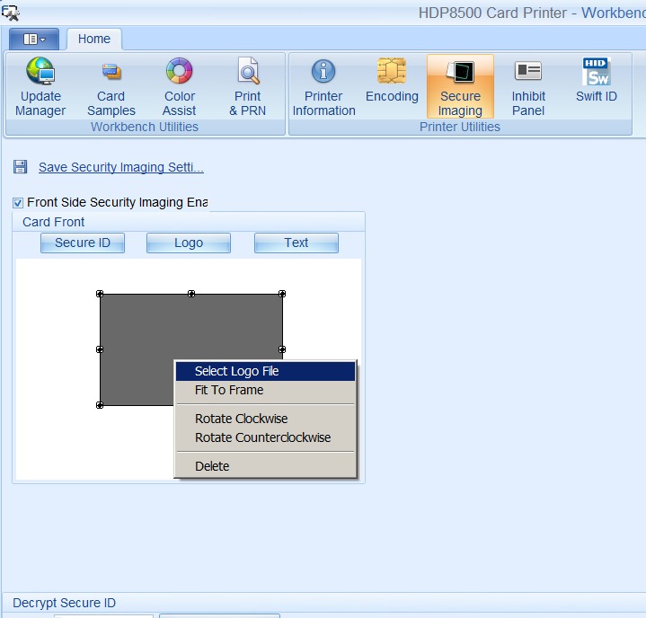Open the Encoding utility

[392, 83]
